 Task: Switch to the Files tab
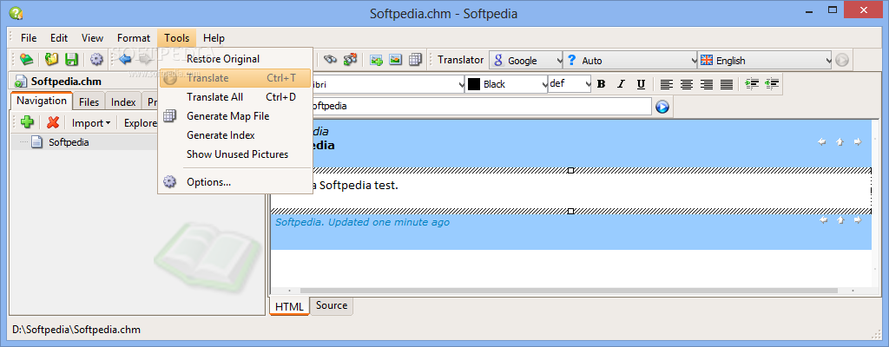(x=89, y=102)
